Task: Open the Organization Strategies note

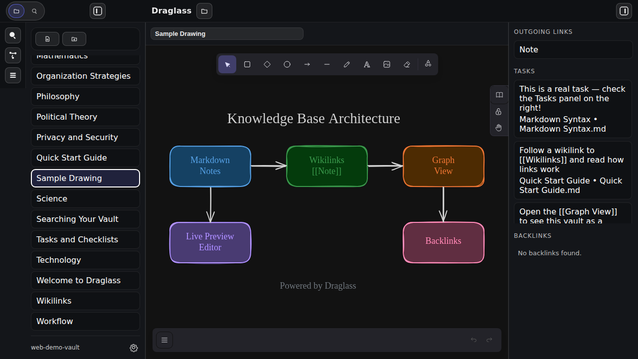Action: click(x=85, y=76)
